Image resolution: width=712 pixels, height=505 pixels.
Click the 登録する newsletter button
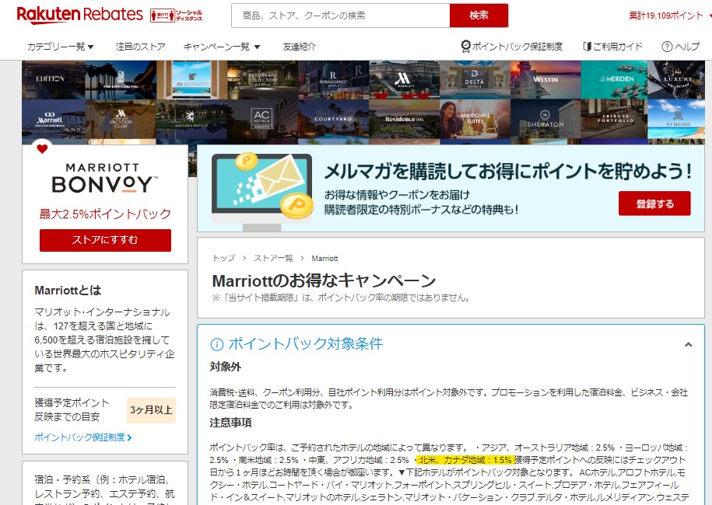(654, 204)
